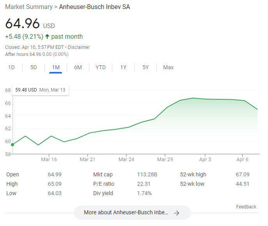Click the Apr 6 axis label
The height and width of the screenshot is (226, 268).
point(242,160)
